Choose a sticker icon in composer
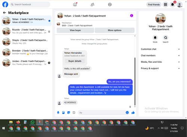This screenshot has width=187, height=137. click(x=68, y=113)
